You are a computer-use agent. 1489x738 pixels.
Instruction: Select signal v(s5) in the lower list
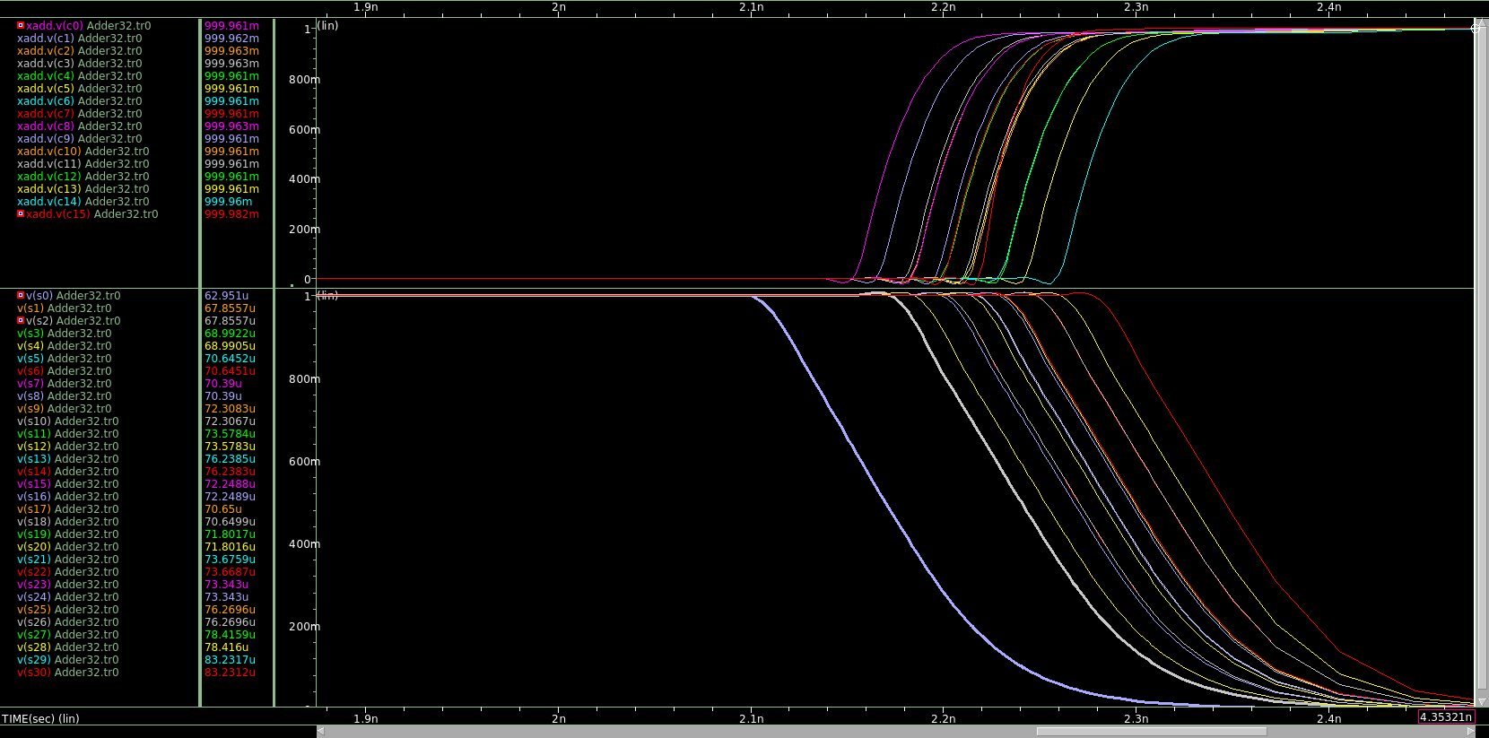(64, 359)
